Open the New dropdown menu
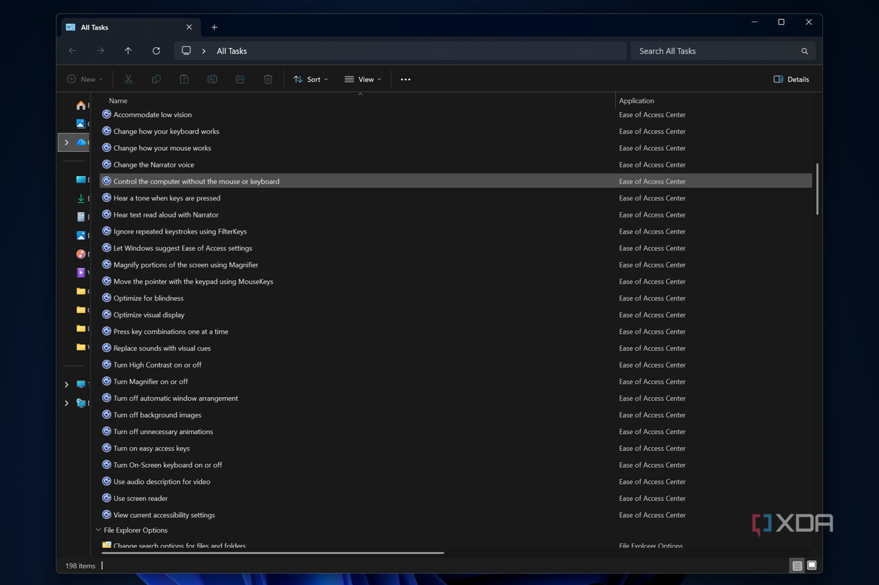The image size is (879, 585). (86, 80)
